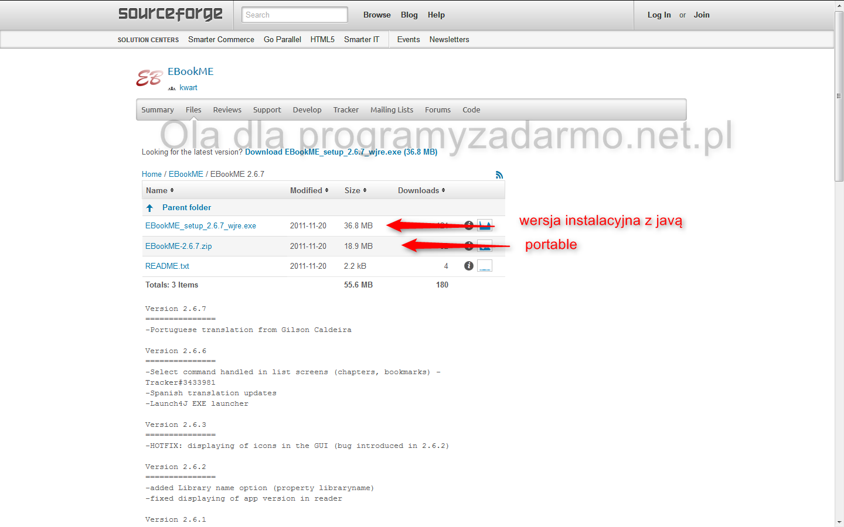Open the Forums tab
Image resolution: width=844 pixels, height=527 pixels.
coord(438,109)
